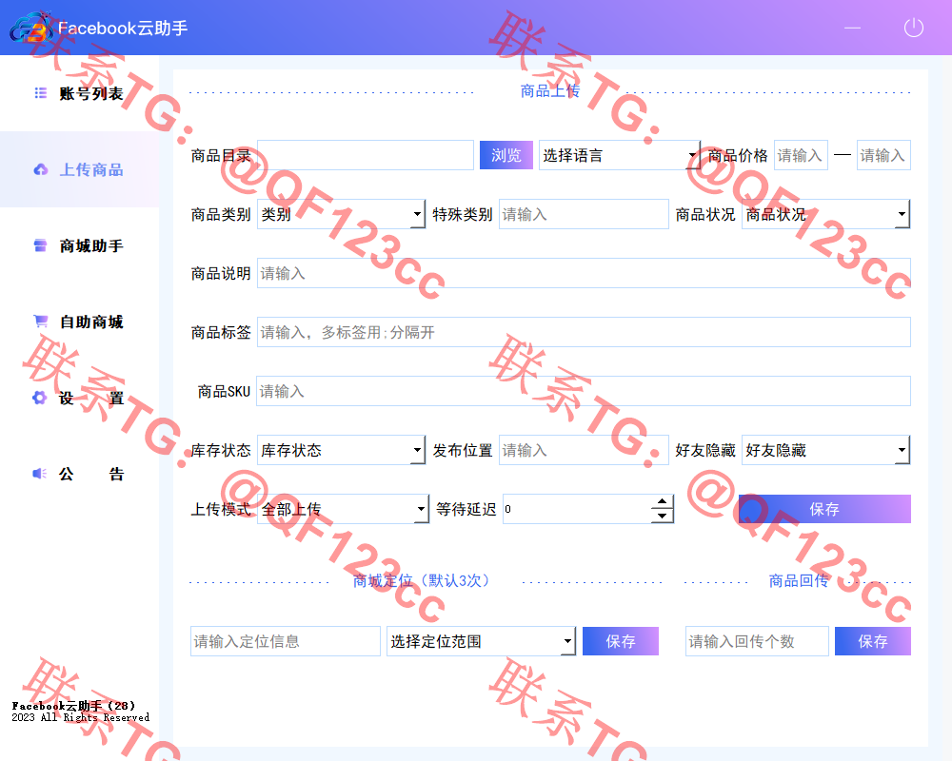Minimize the Facebook云助手 window

pyautogui.click(x=852, y=28)
